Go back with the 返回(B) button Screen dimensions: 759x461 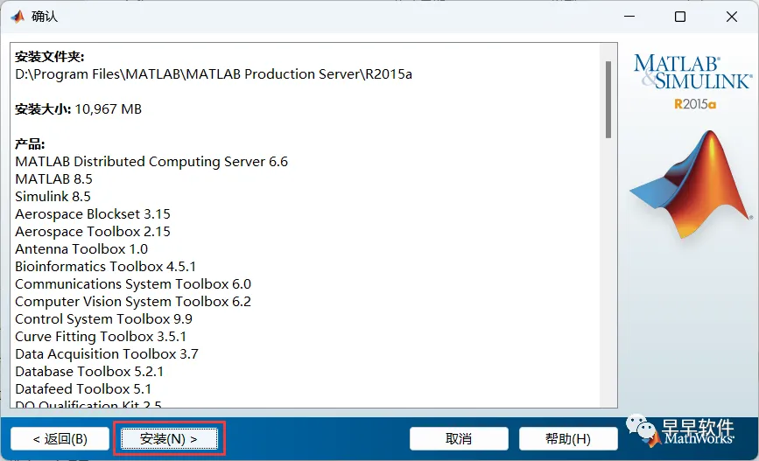(x=60, y=439)
